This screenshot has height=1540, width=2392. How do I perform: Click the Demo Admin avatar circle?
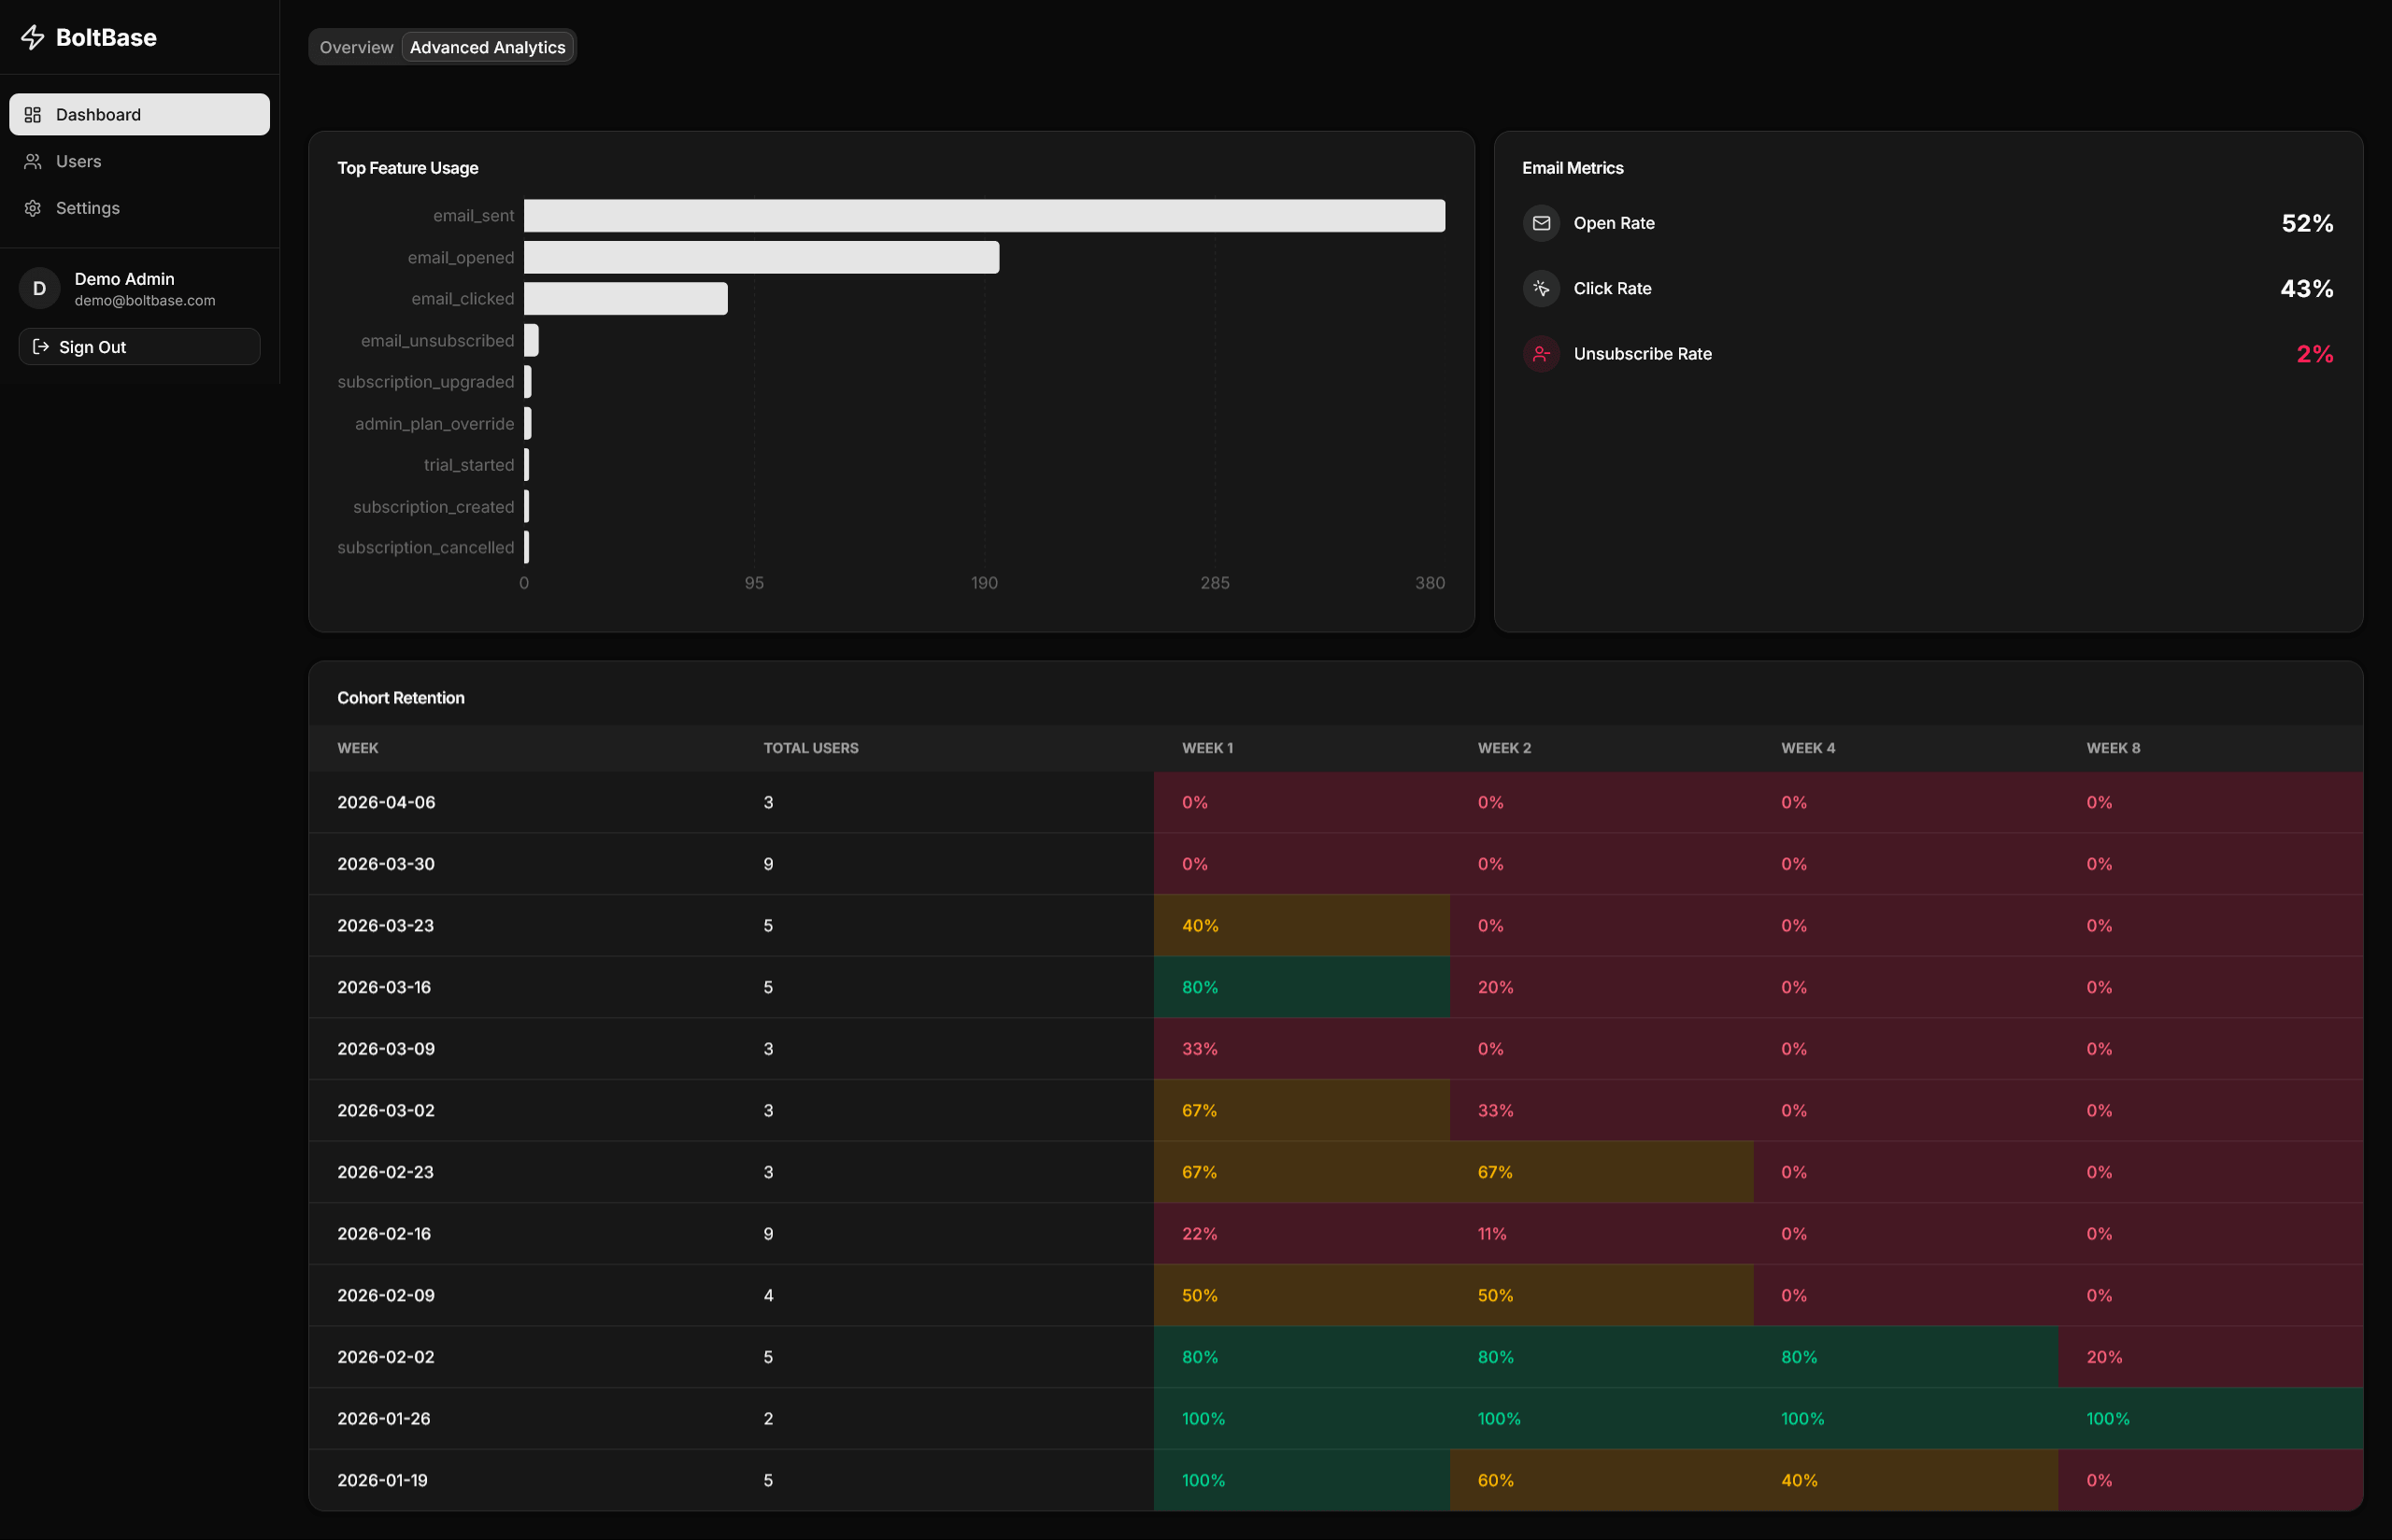click(x=39, y=288)
